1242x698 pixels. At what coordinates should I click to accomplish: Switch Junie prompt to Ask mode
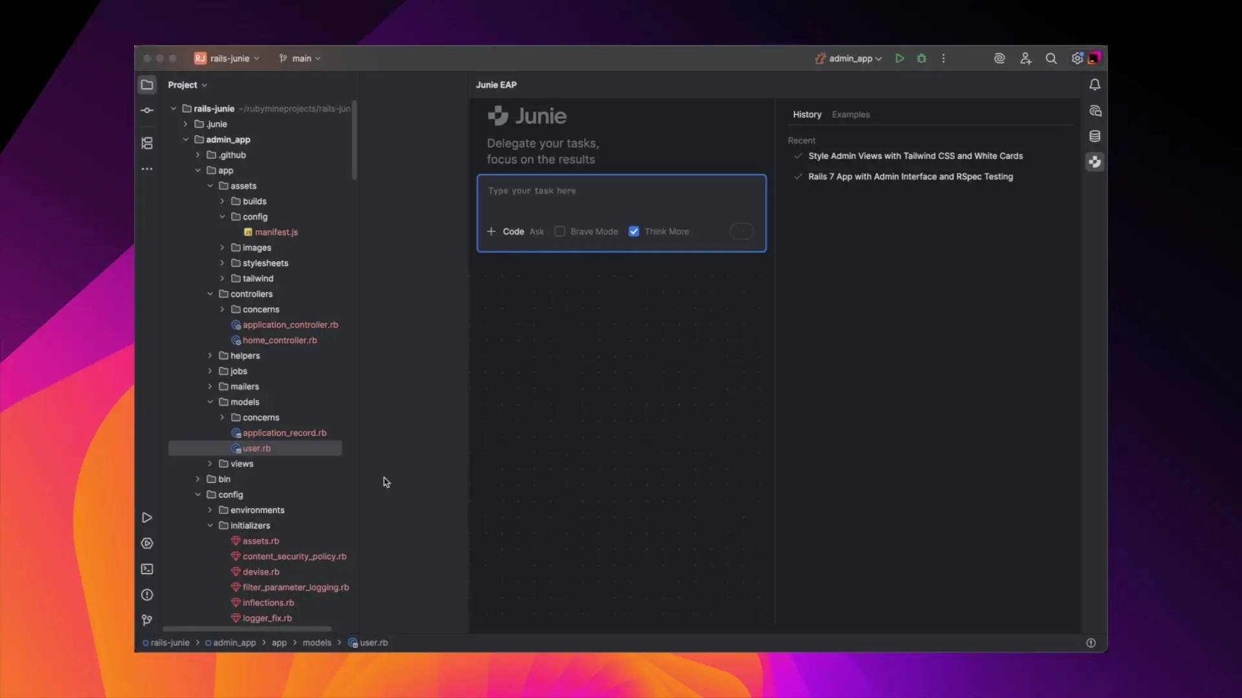tap(537, 231)
